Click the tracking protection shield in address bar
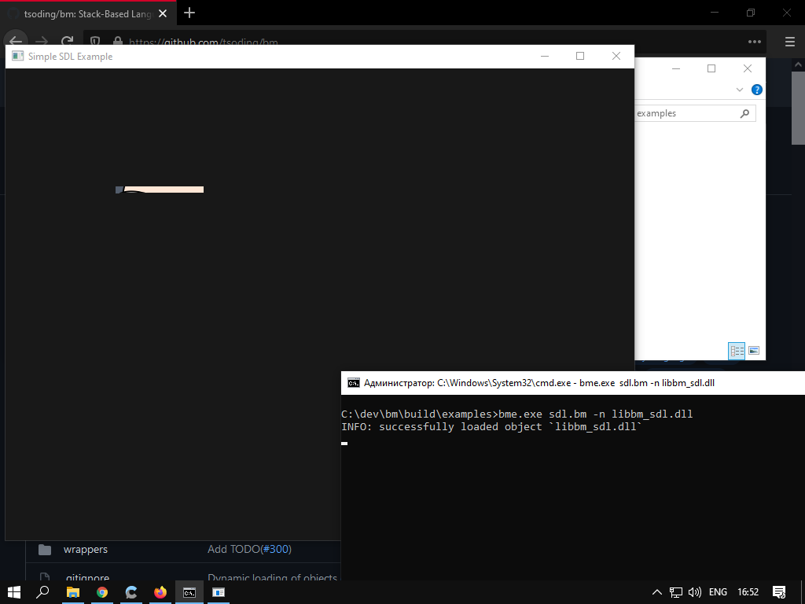Viewport: 805px width, 604px height. coord(95,42)
